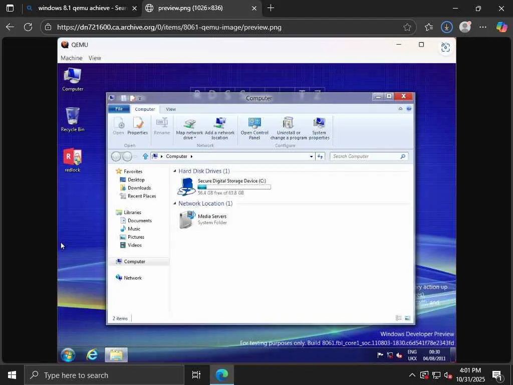Viewport: 513px width, 385px height.
Task: Click guest volume muted tray icon
Action: coord(399,355)
